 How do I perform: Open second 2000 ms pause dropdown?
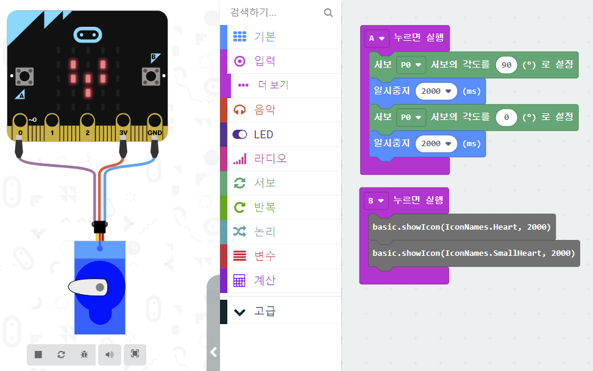click(436, 144)
